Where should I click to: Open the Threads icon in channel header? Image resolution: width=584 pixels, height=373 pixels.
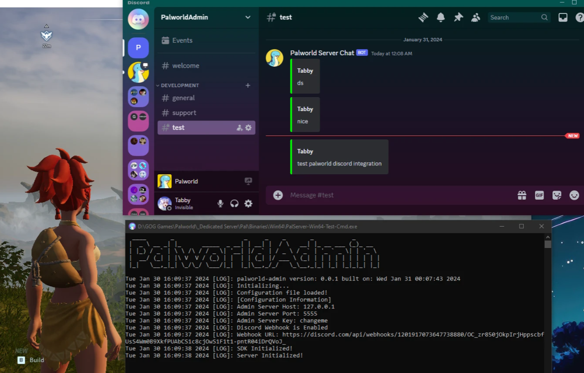click(x=423, y=17)
